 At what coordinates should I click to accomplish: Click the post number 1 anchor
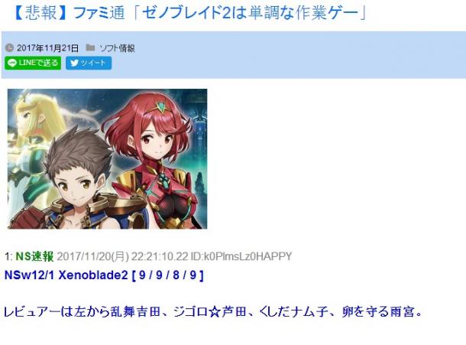(x=8, y=256)
